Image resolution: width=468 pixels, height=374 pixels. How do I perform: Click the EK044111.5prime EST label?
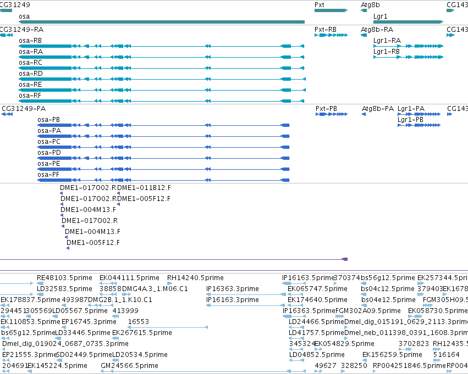[x=129, y=278]
